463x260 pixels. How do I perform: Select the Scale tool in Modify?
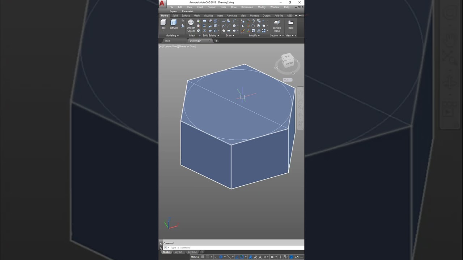pos(253,30)
